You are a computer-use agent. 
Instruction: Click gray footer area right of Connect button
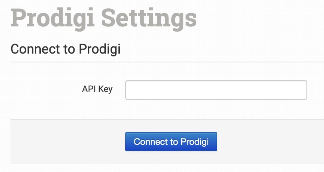[x=271, y=142]
